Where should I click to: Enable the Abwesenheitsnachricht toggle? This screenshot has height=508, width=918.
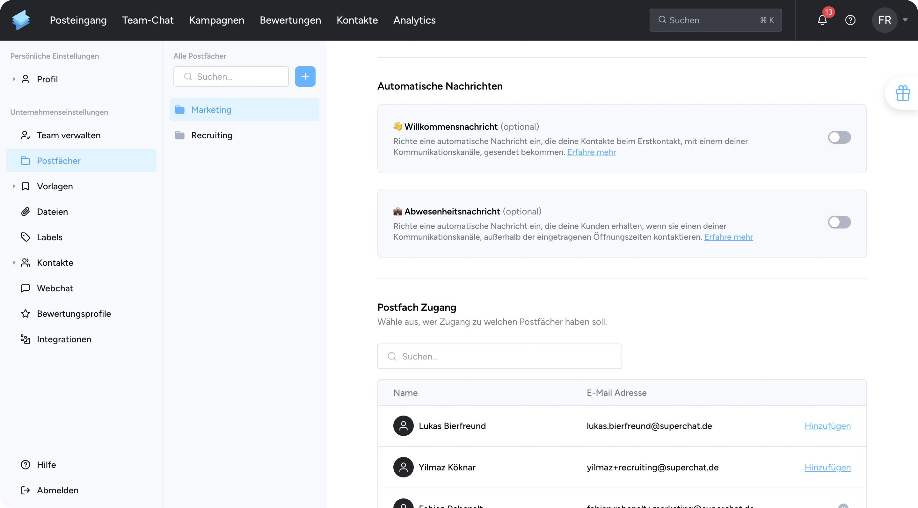pos(839,222)
